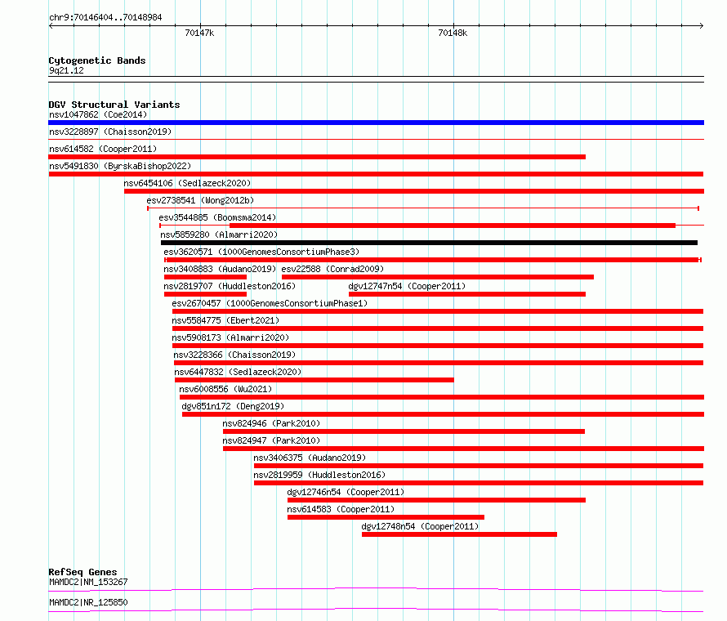Open nsv614583 (Cooper2011) variant label

point(341,509)
